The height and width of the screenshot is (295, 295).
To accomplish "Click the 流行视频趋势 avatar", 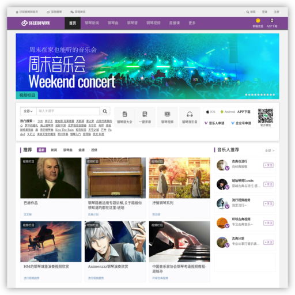I will tap(222, 203).
